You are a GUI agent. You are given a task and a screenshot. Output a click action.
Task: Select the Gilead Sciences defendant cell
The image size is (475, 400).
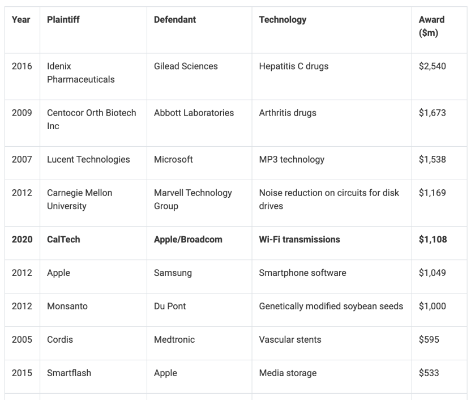[x=186, y=66]
